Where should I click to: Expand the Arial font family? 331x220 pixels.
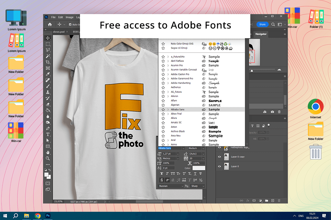[168, 140]
